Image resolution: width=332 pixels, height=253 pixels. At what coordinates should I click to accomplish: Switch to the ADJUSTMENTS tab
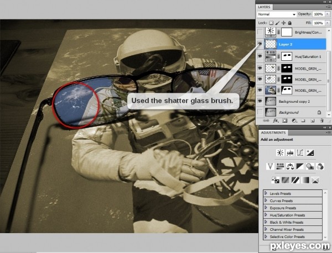[273, 133]
